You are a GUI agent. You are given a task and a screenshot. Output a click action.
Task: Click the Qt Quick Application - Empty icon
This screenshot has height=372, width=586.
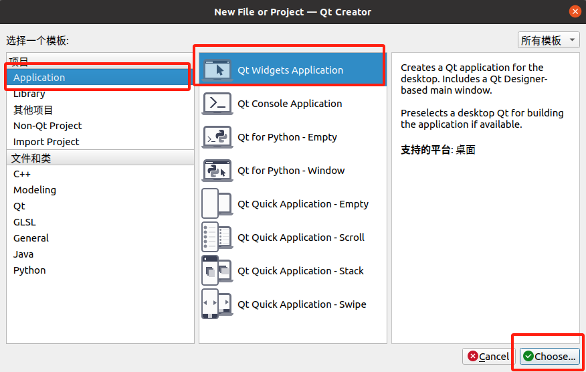coord(217,204)
